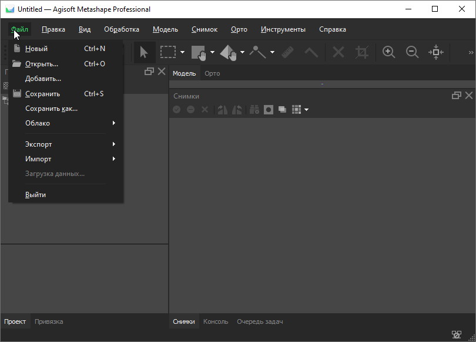The width and height of the screenshot is (476, 342).
Task: Choose Сохранить menu entry
Action: click(x=66, y=94)
